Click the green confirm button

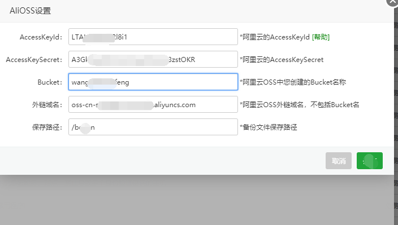(x=370, y=161)
